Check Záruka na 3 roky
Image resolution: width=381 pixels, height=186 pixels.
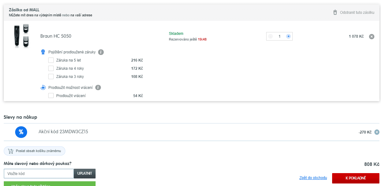click(x=51, y=77)
